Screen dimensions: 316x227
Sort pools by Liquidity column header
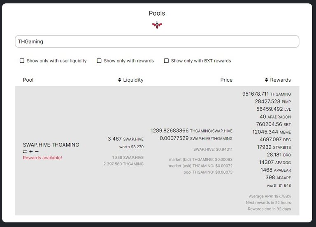(133, 80)
